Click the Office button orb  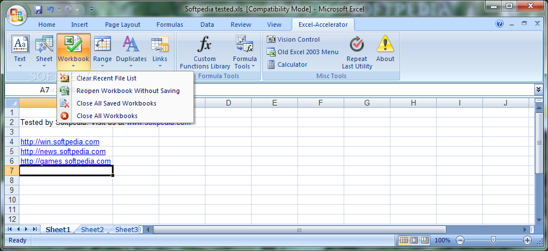pyautogui.click(x=16, y=14)
